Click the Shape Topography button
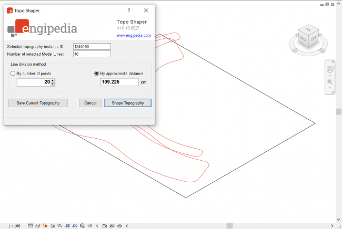 coord(128,103)
